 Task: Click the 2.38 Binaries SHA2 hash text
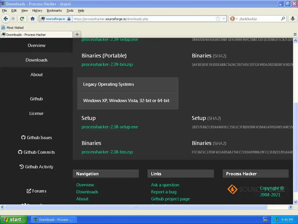pyautogui.click(x=242, y=152)
